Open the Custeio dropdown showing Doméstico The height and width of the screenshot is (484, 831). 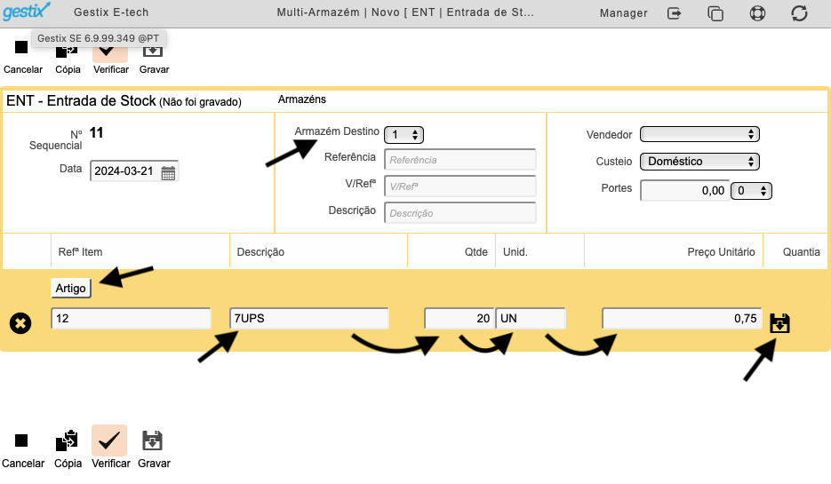699,162
